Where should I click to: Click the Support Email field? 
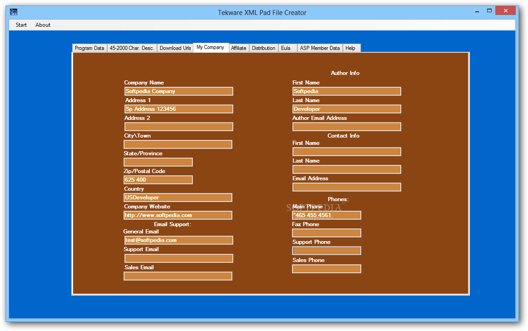178,258
